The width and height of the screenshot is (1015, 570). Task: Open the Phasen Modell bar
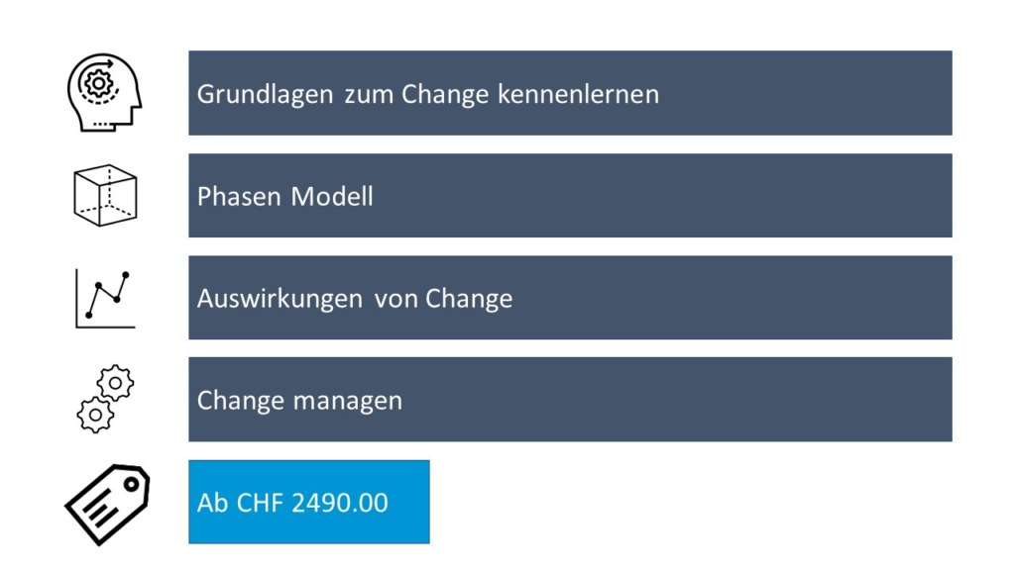570,195
